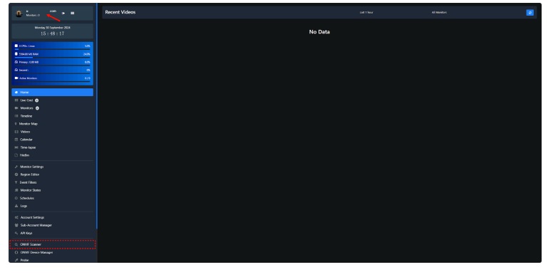The height and width of the screenshot is (277, 558).
Task: Add a monitor via plus icon beside Monitors
Action: (x=37, y=108)
